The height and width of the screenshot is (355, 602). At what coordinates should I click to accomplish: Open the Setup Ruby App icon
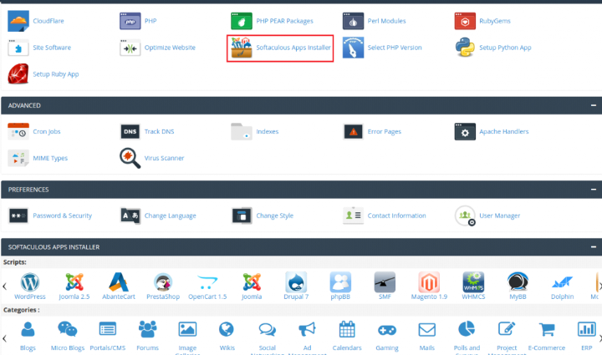click(x=18, y=74)
